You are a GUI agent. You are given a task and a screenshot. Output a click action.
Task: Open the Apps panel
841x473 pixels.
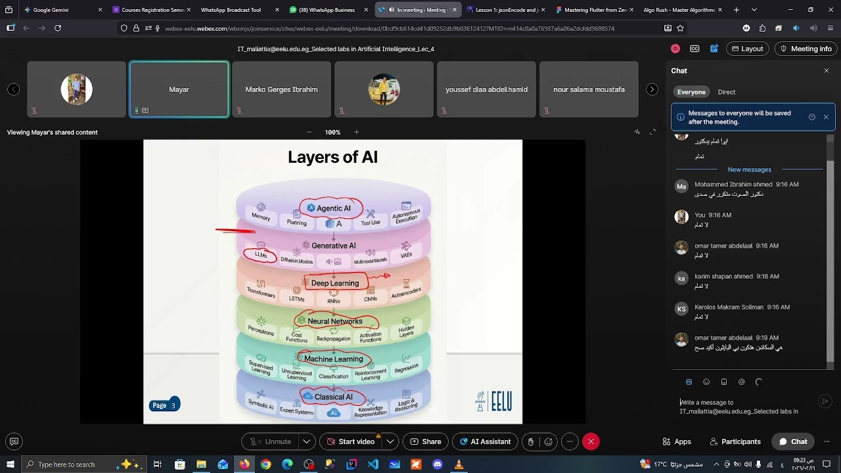[x=677, y=441]
